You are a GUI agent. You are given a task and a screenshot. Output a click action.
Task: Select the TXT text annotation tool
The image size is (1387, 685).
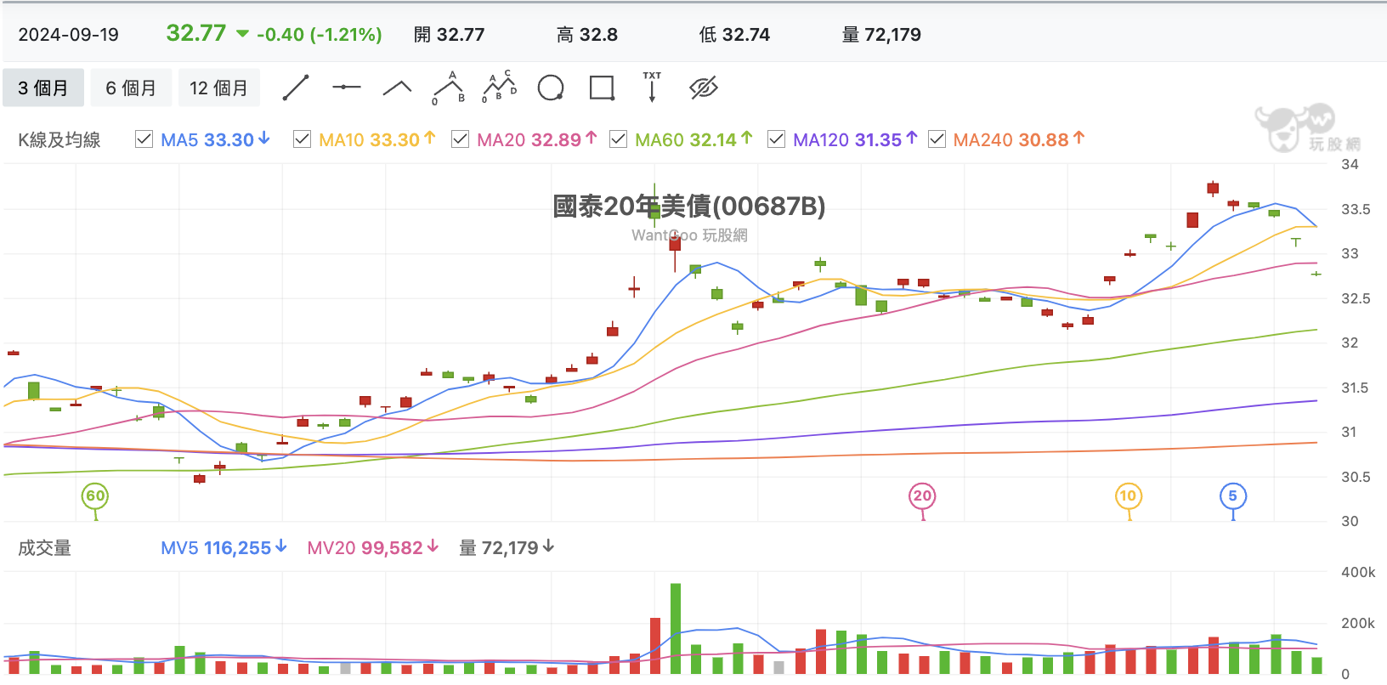click(x=652, y=88)
